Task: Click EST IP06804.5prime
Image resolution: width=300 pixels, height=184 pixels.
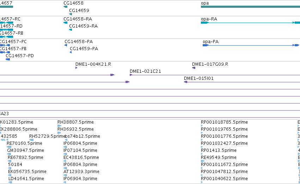Action: pos(80,143)
